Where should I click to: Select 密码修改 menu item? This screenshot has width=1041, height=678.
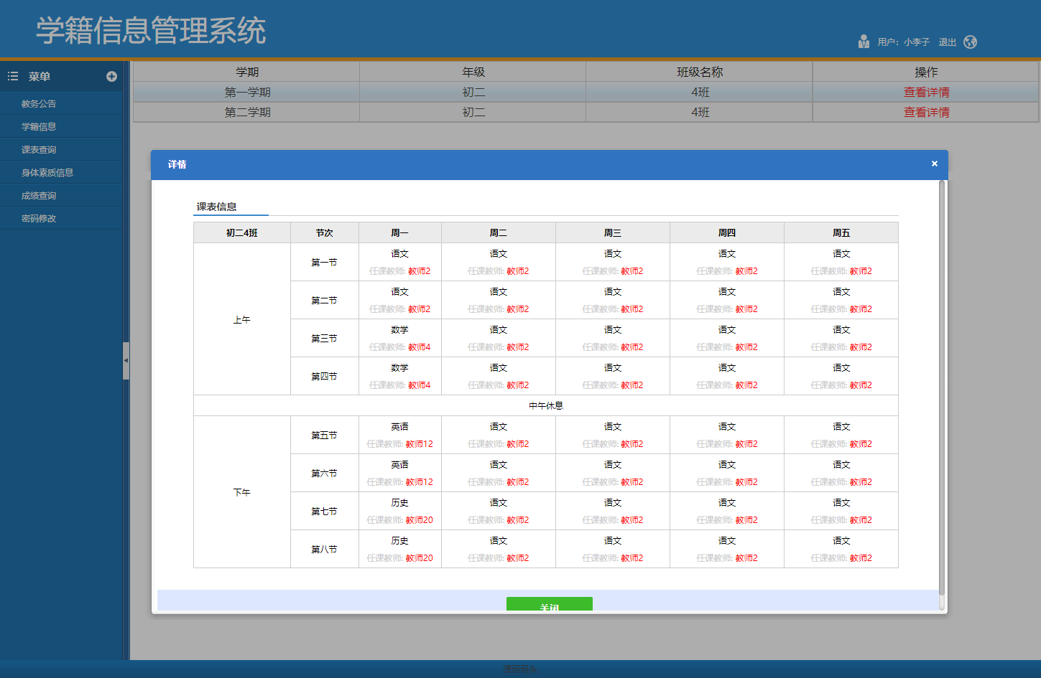click(39, 218)
